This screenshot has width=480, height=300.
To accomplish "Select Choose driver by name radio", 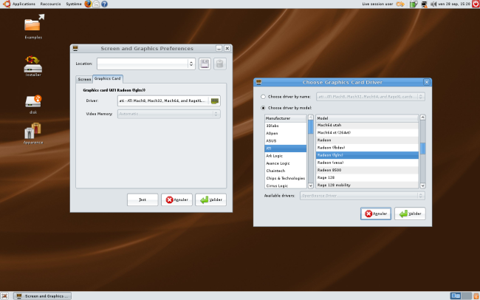I will point(263,97).
